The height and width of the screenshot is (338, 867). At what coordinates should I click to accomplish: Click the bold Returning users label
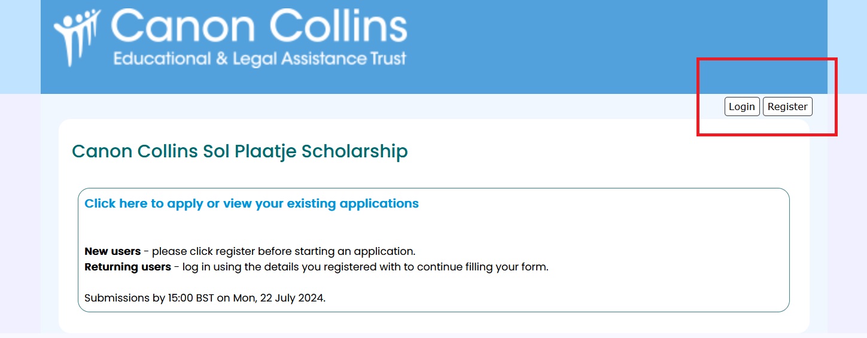127,267
